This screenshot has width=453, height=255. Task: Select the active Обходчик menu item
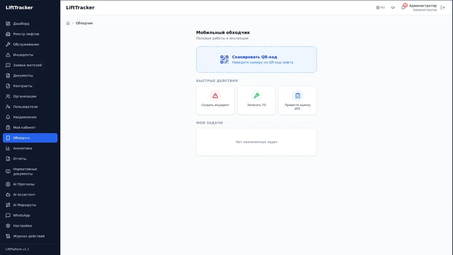point(30,138)
